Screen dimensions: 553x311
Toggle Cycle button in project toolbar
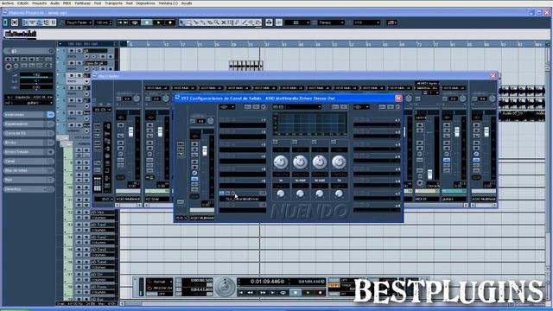tap(135, 22)
